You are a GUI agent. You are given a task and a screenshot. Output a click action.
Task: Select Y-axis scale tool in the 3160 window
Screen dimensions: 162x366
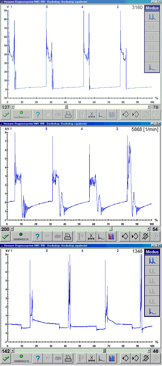[81, 115]
